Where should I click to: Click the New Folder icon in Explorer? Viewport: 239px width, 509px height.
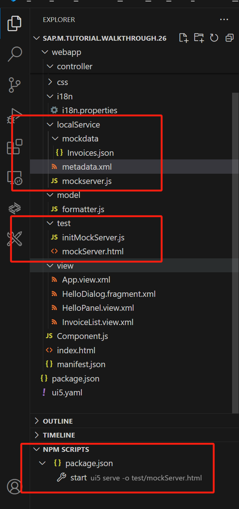point(199,38)
